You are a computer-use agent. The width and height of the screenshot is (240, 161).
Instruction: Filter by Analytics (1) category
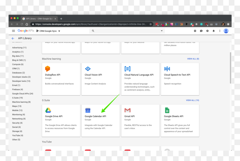coord(18,52)
